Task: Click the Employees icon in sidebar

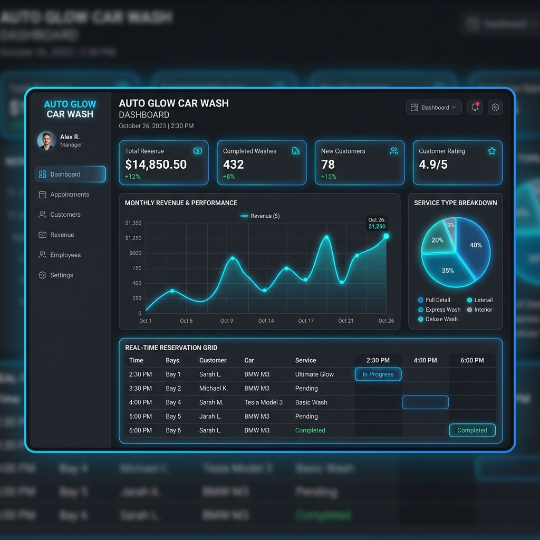Action: [43, 255]
